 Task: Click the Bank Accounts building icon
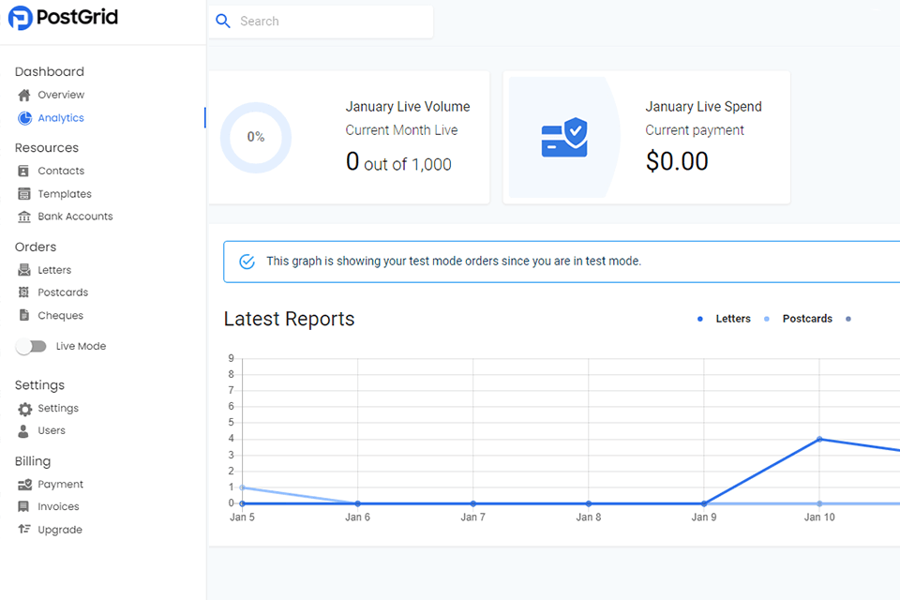24,217
